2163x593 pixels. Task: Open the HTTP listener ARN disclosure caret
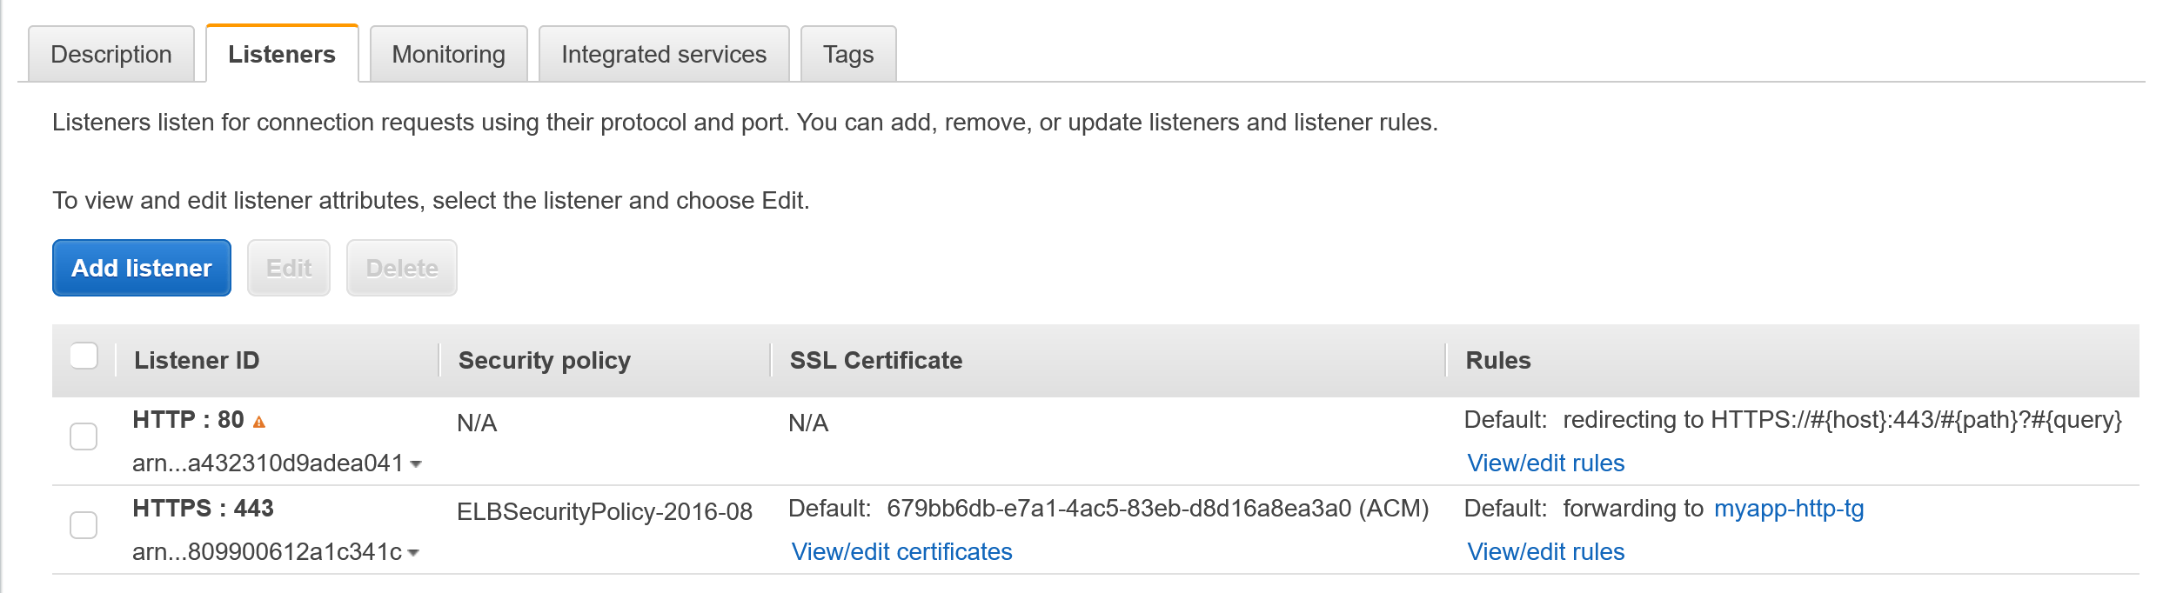(x=416, y=465)
